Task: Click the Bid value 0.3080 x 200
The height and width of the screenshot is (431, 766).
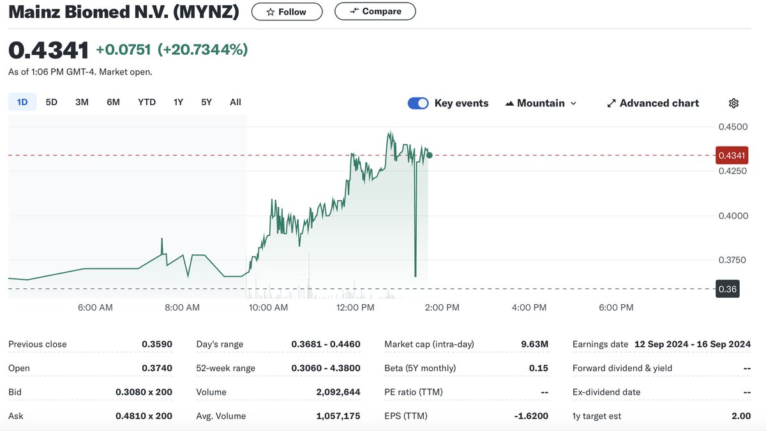Action: tap(144, 392)
